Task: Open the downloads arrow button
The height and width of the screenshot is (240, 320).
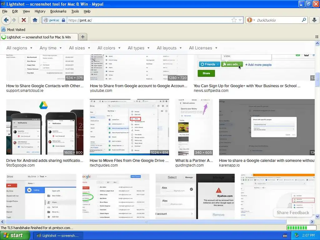Action: (x=314, y=20)
